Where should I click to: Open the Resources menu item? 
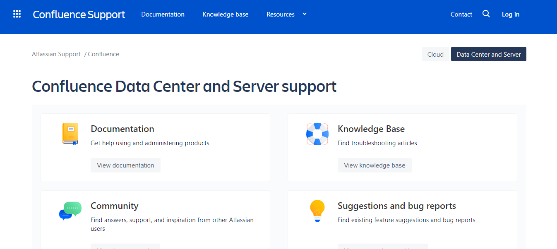tap(281, 14)
